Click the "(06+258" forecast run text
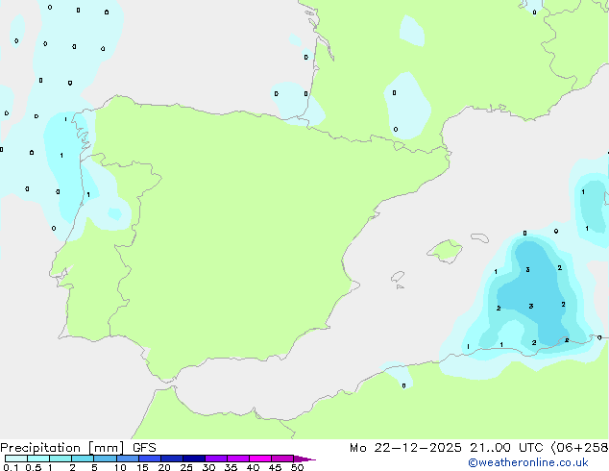The height and width of the screenshot is (471, 609). 579,448
